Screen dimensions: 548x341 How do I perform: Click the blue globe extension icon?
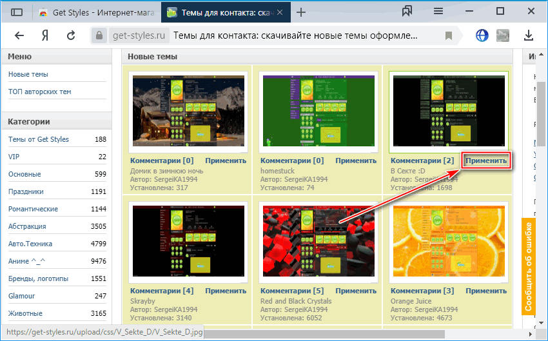(x=482, y=35)
